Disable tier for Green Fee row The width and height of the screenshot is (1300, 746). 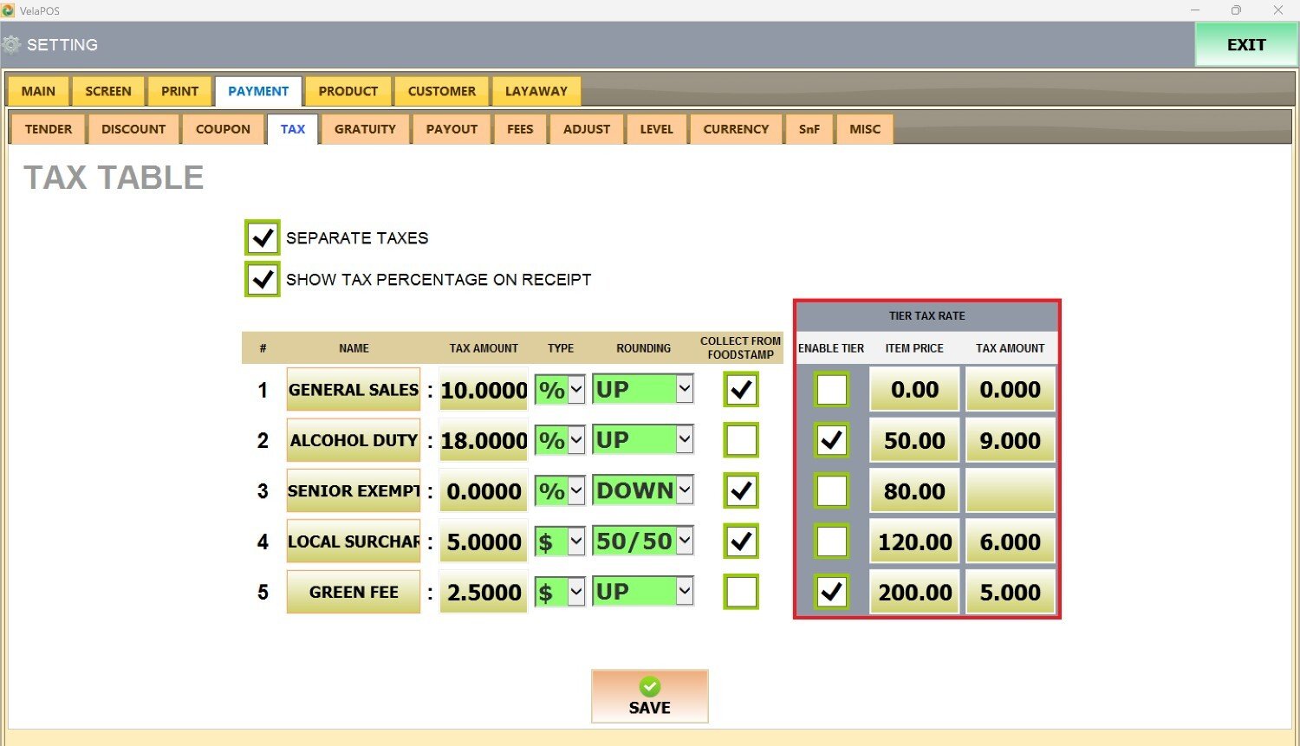pyautogui.click(x=831, y=593)
